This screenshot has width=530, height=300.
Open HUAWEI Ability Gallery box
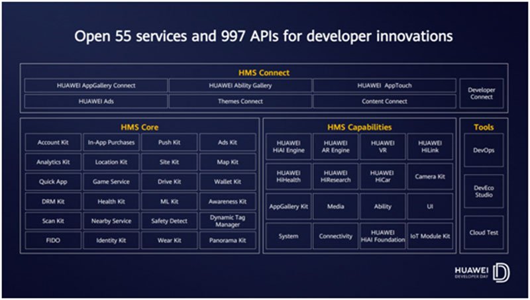pos(240,85)
